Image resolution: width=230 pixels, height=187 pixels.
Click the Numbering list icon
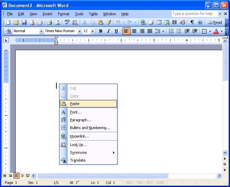coord(171,31)
